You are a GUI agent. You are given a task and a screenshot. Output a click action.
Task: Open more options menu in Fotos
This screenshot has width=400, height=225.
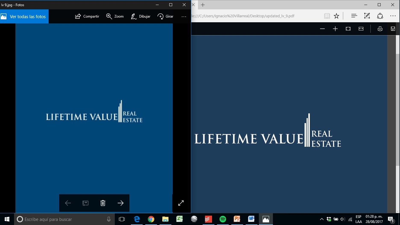[x=184, y=17]
